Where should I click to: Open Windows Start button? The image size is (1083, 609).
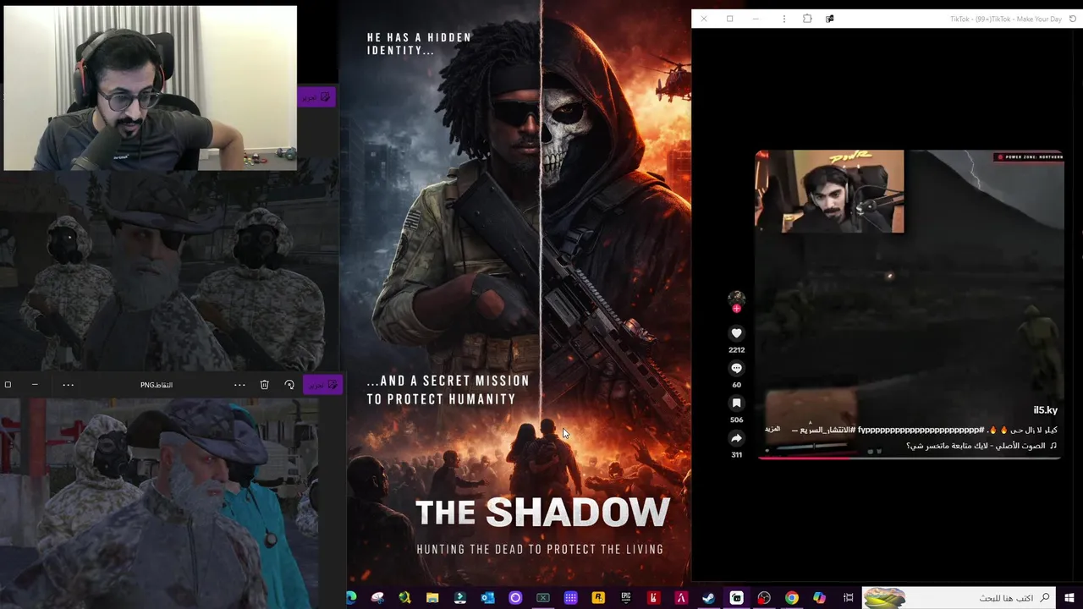click(1069, 598)
